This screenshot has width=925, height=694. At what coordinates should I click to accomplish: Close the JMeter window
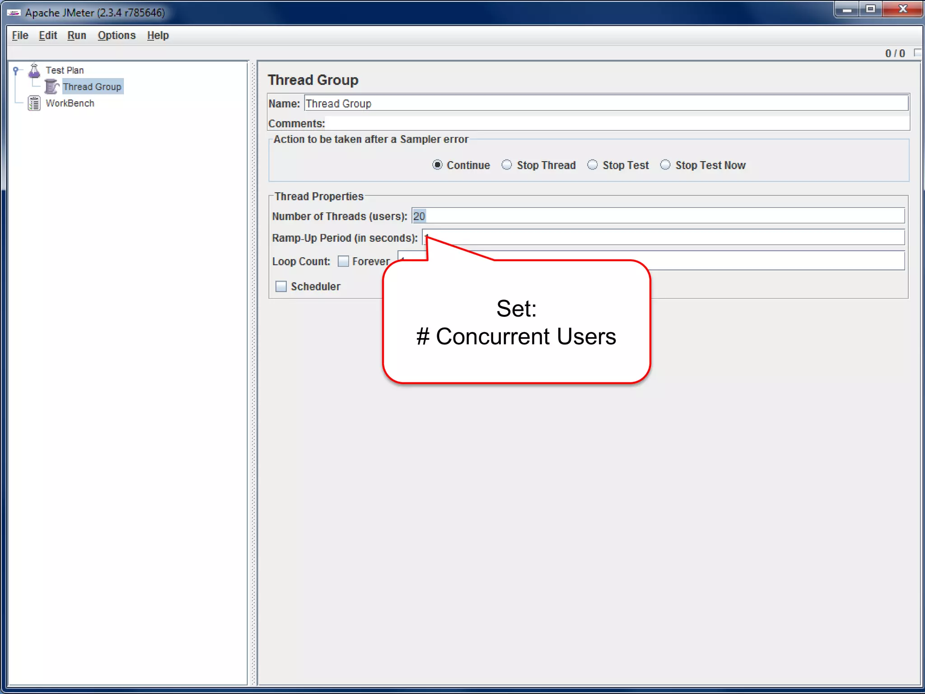(902, 9)
